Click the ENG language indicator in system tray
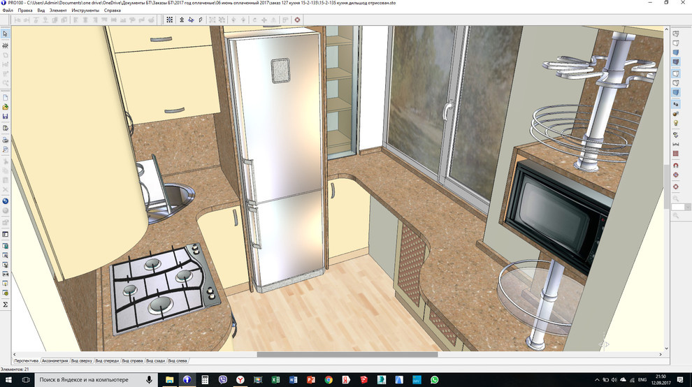Viewport: 692px width, 387px height. [x=642, y=379]
